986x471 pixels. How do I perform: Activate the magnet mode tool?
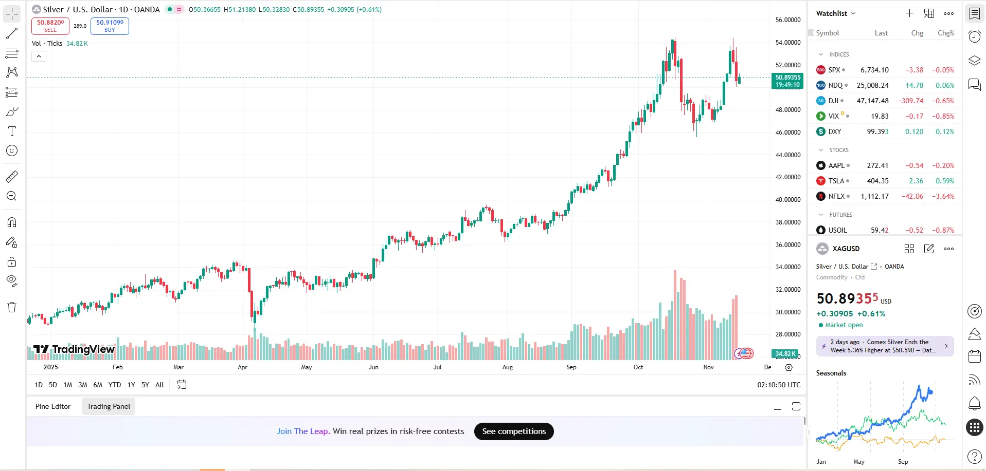(12, 222)
